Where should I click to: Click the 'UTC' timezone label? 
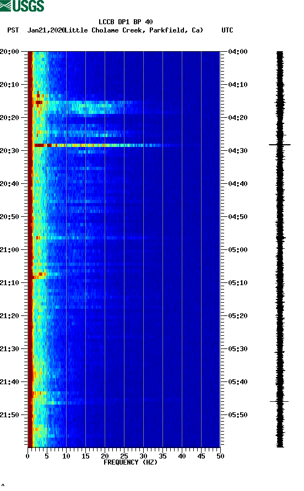pos(227,30)
